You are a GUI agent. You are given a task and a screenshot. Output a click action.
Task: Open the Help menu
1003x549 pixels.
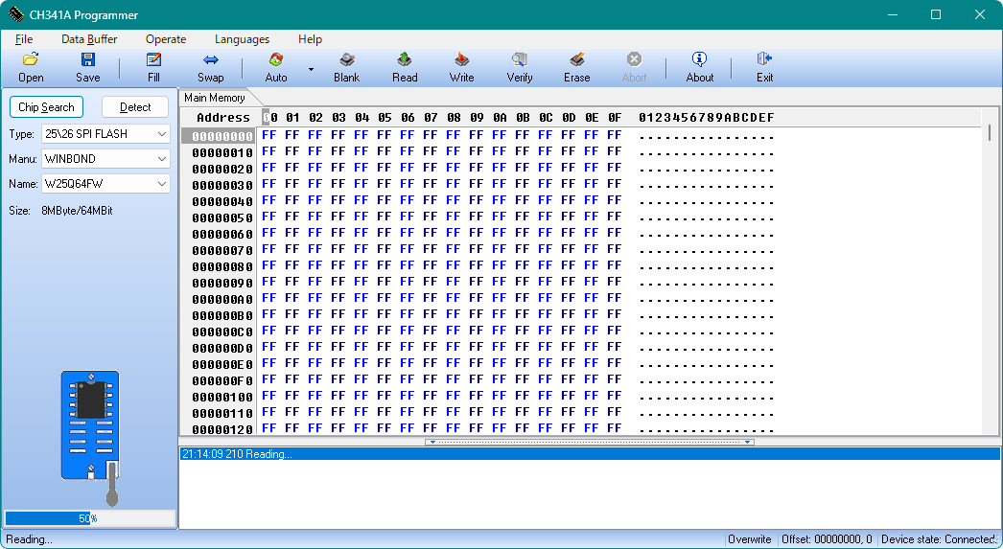310,39
